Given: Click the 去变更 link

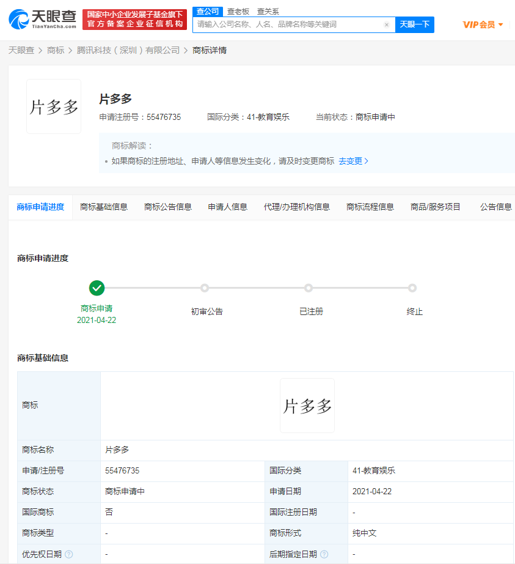Looking at the screenshot, I should coord(353,161).
